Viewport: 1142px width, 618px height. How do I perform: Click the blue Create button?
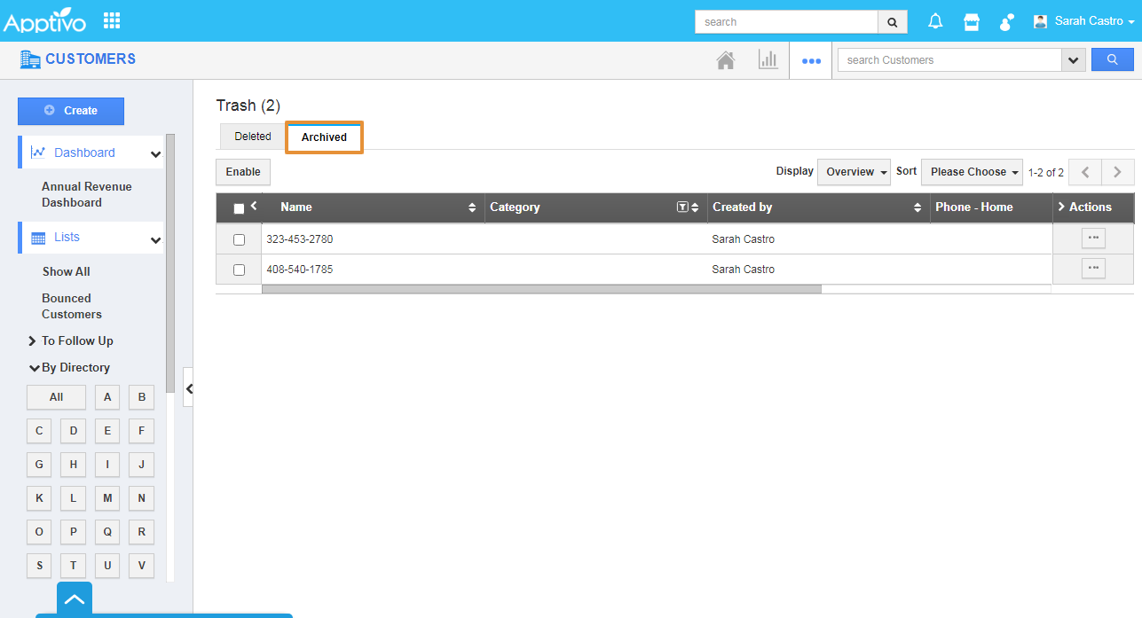click(x=71, y=111)
